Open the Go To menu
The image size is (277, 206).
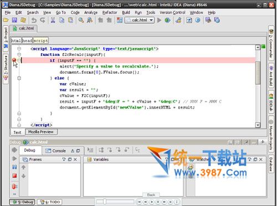[x=61, y=13]
